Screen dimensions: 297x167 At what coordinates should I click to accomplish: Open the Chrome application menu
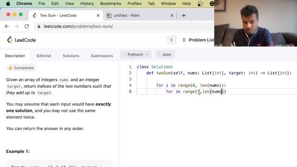pos(24,4)
